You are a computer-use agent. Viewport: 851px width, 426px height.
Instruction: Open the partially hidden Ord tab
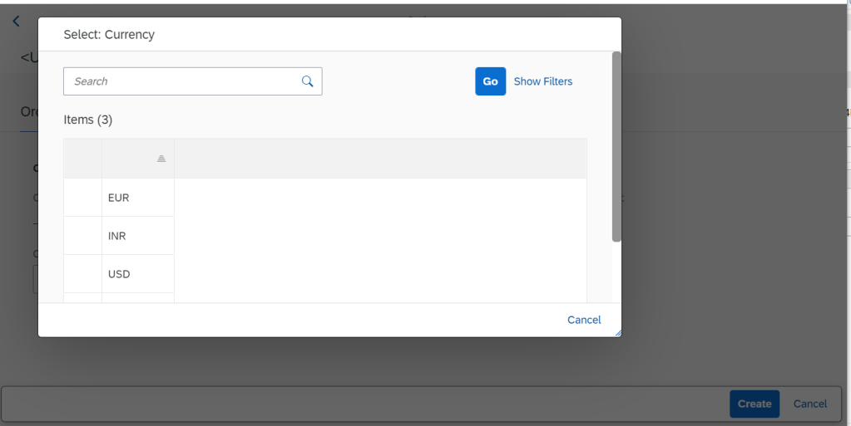tap(28, 112)
